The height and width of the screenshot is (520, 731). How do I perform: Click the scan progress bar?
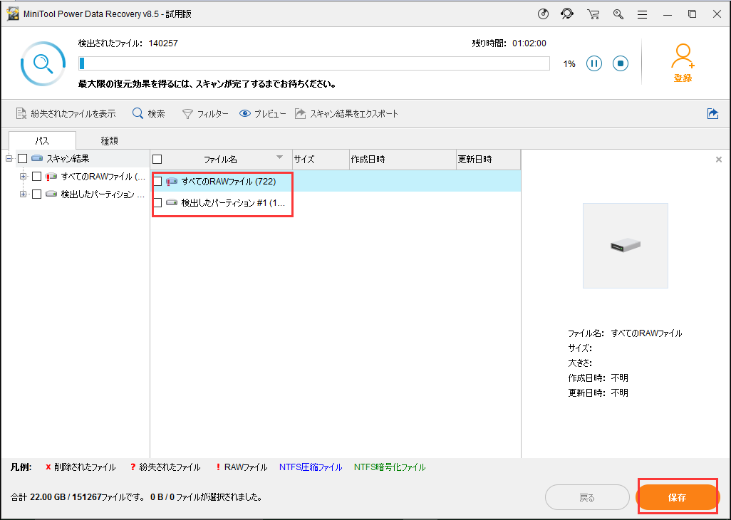tap(313, 63)
